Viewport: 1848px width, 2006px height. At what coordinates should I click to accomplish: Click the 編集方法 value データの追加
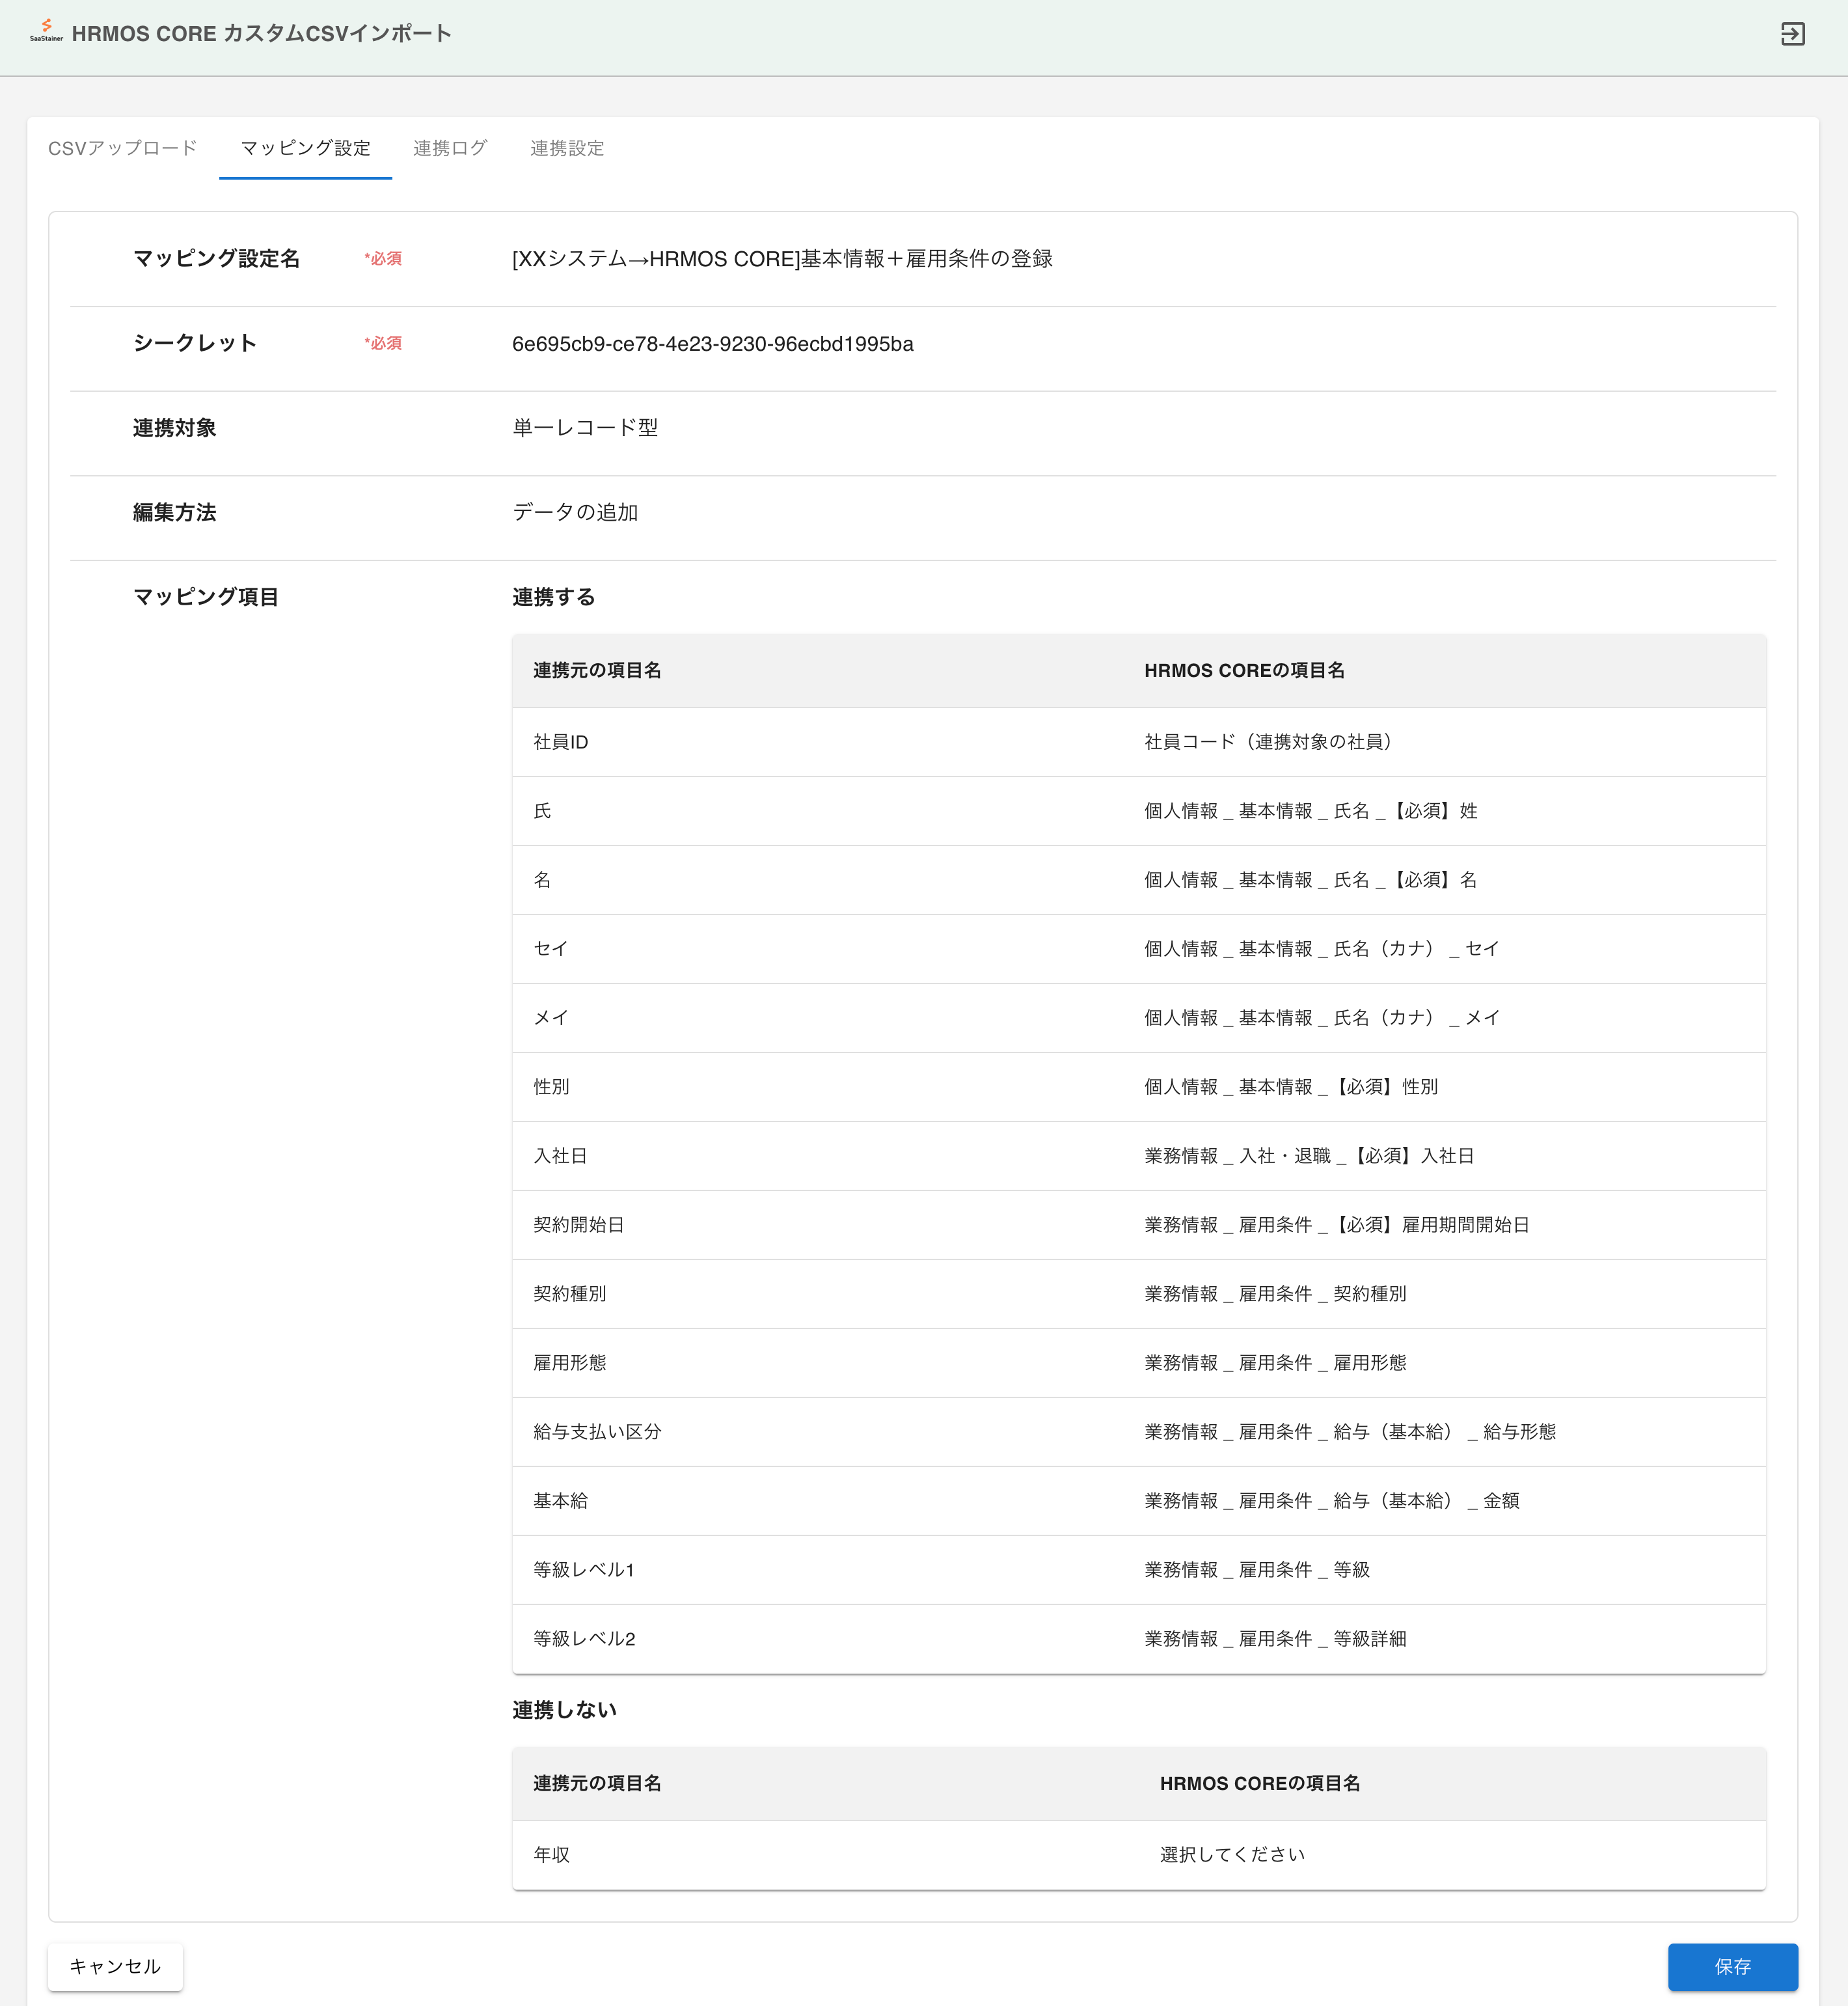coord(577,512)
